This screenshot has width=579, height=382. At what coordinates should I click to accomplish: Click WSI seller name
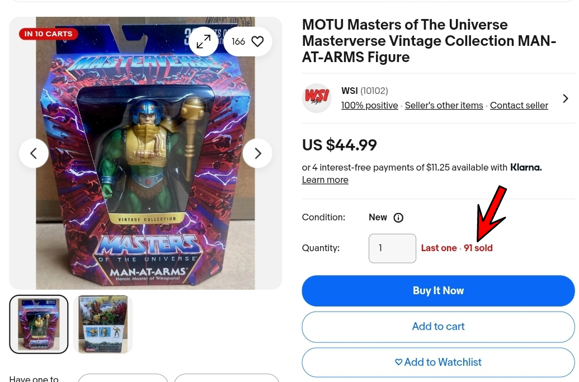coord(349,91)
